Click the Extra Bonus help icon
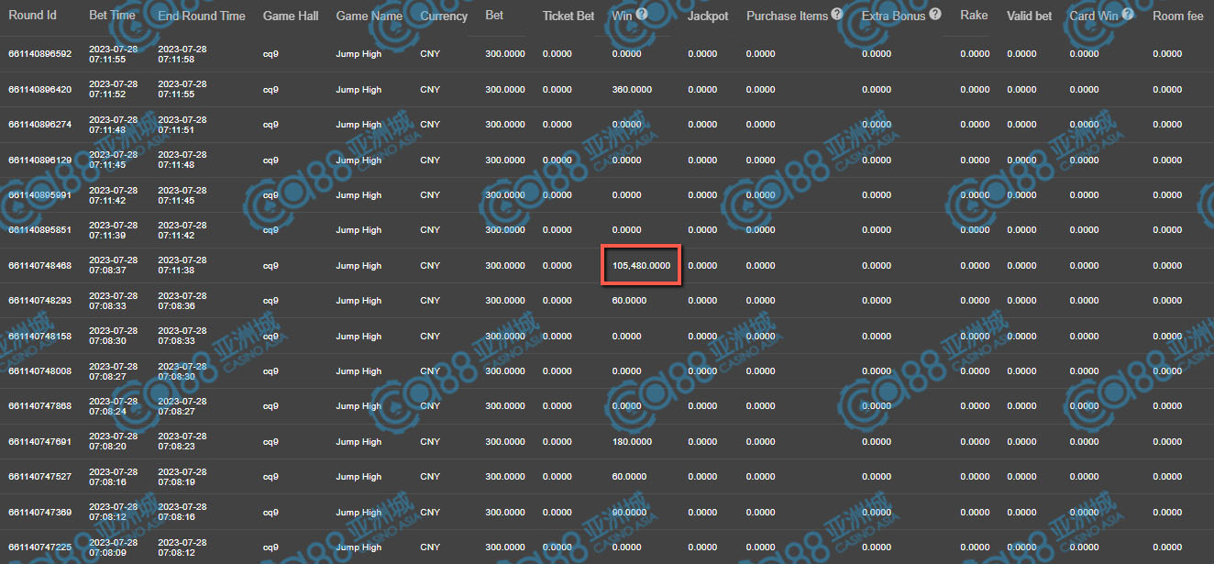The height and width of the screenshot is (564, 1214). coord(934,14)
